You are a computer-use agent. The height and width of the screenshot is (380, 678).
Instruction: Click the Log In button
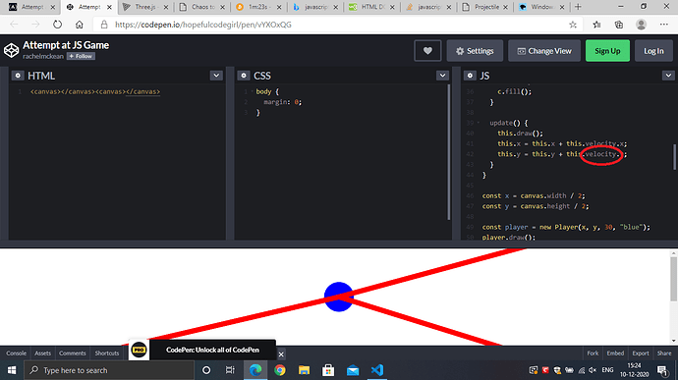(x=653, y=51)
